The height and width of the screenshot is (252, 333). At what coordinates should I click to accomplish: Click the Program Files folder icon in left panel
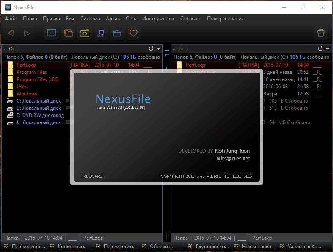point(10,72)
